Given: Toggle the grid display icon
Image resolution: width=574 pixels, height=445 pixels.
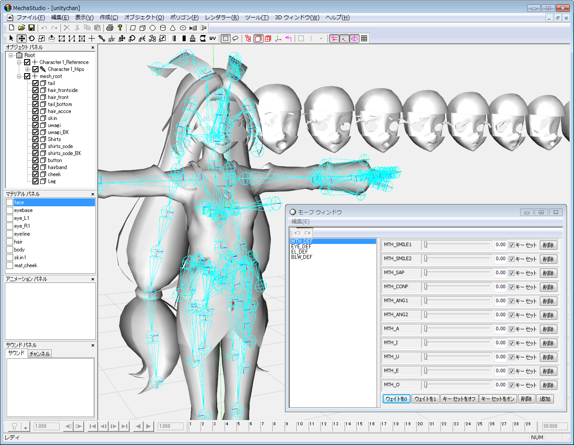Looking at the screenshot, I should point(364,39).
